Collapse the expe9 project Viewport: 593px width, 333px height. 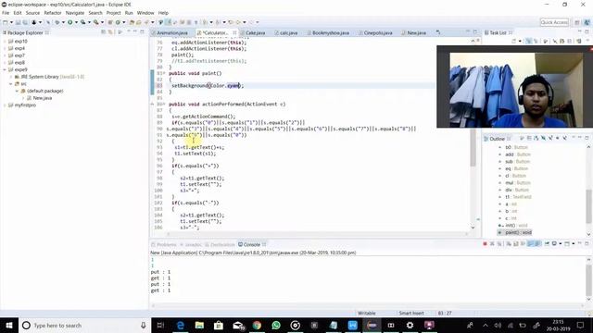[x=5, y=69]
